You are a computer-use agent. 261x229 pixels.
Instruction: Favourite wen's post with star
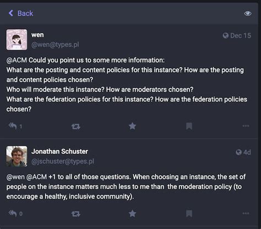132,126
